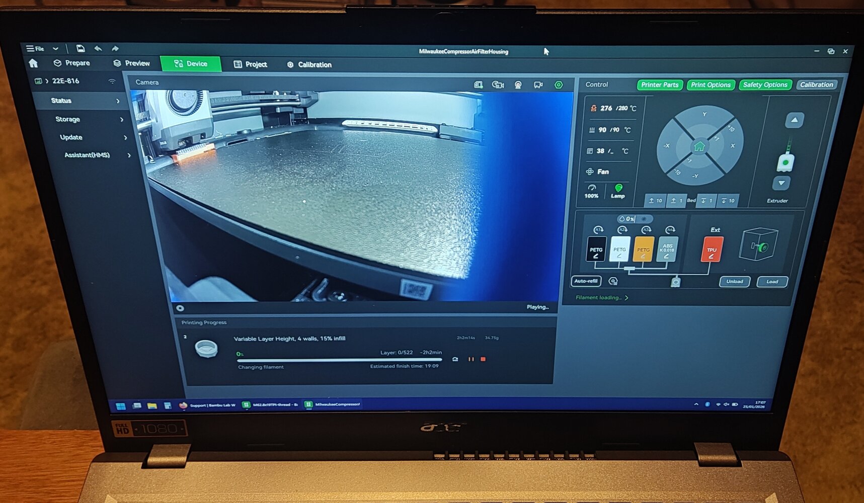Click the save icon in the top toolbar
The width and height of the screenshot is (864, 503).
[x=81, y=48]
